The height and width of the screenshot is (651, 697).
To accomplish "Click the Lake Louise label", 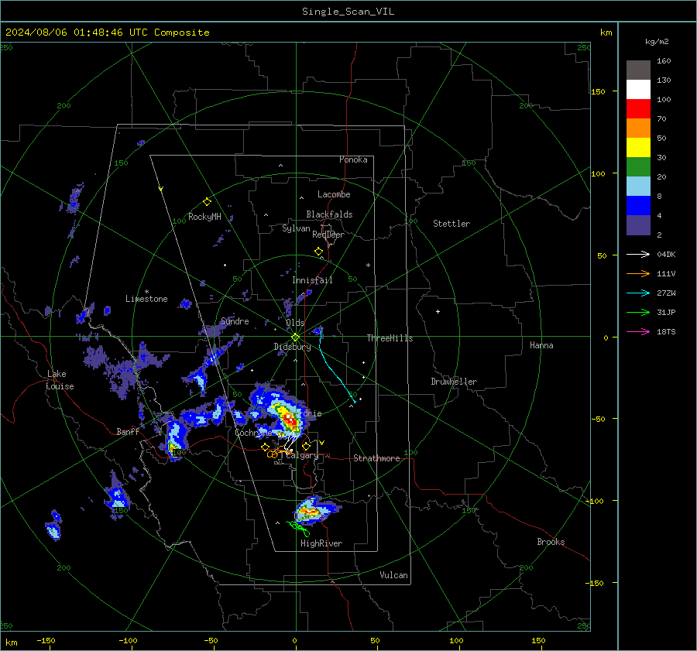I will (x=60, y=380).
